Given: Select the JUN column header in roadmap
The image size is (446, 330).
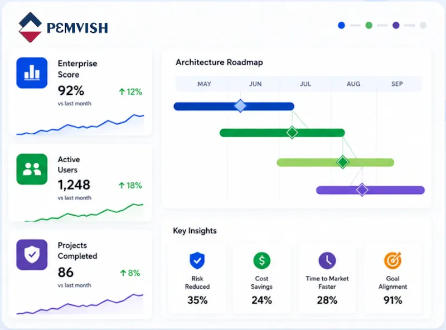Looking at the screenshot, I should [x=255, y=84].
